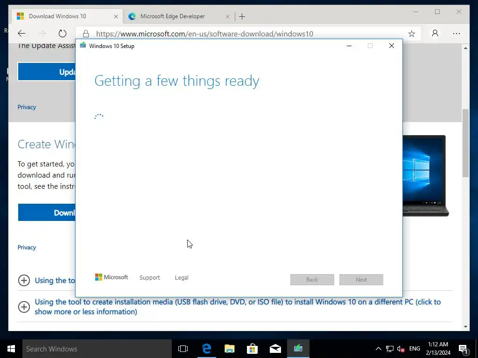Open File Explorer from the taskbar
The image size is (478, 358).
(229, 349)
